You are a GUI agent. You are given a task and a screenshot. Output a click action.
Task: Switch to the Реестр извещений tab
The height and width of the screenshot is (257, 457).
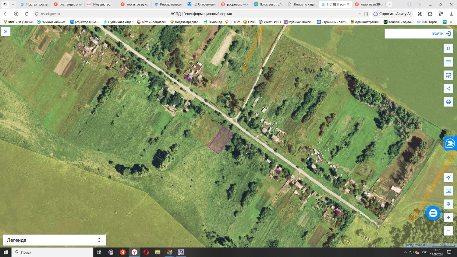(168, 4)
